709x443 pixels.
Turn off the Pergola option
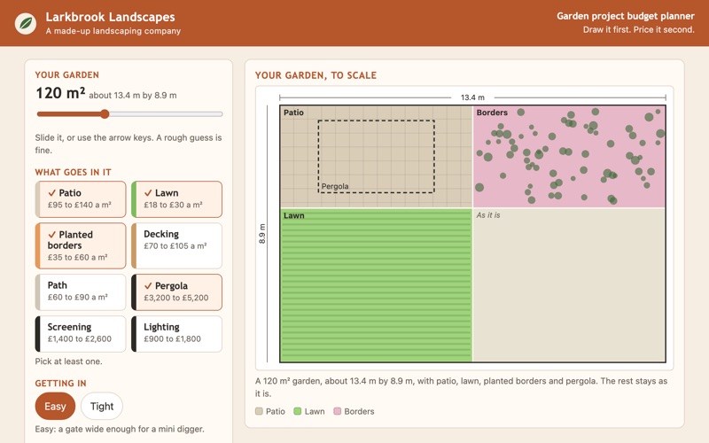tap(176, 292)
